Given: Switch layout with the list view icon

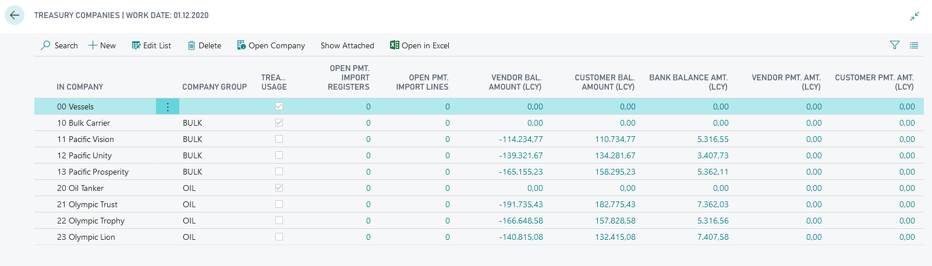Looking at the screenshot, I should [x=914, y=45].
